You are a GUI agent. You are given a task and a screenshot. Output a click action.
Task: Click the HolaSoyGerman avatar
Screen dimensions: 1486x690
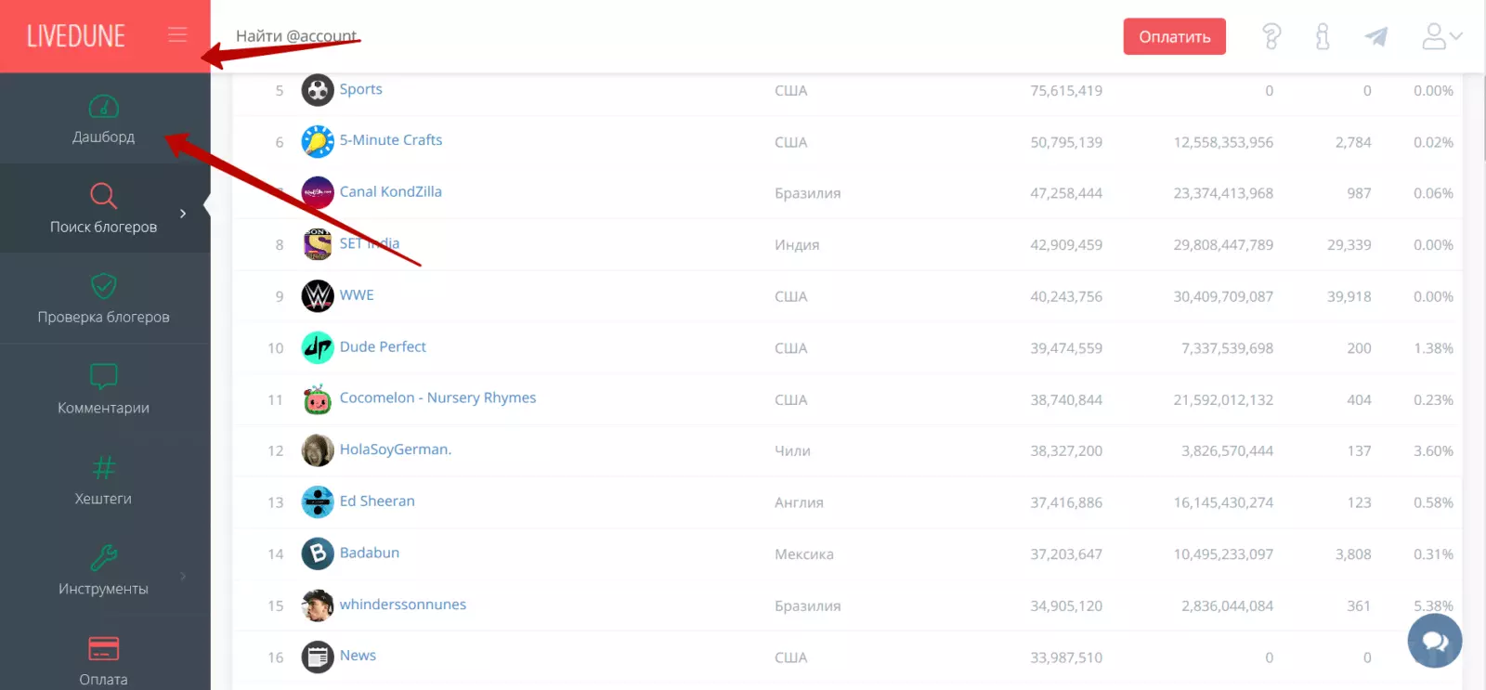318,450
